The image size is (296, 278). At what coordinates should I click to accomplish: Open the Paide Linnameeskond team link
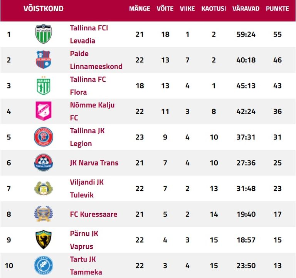tap(96, 60)
